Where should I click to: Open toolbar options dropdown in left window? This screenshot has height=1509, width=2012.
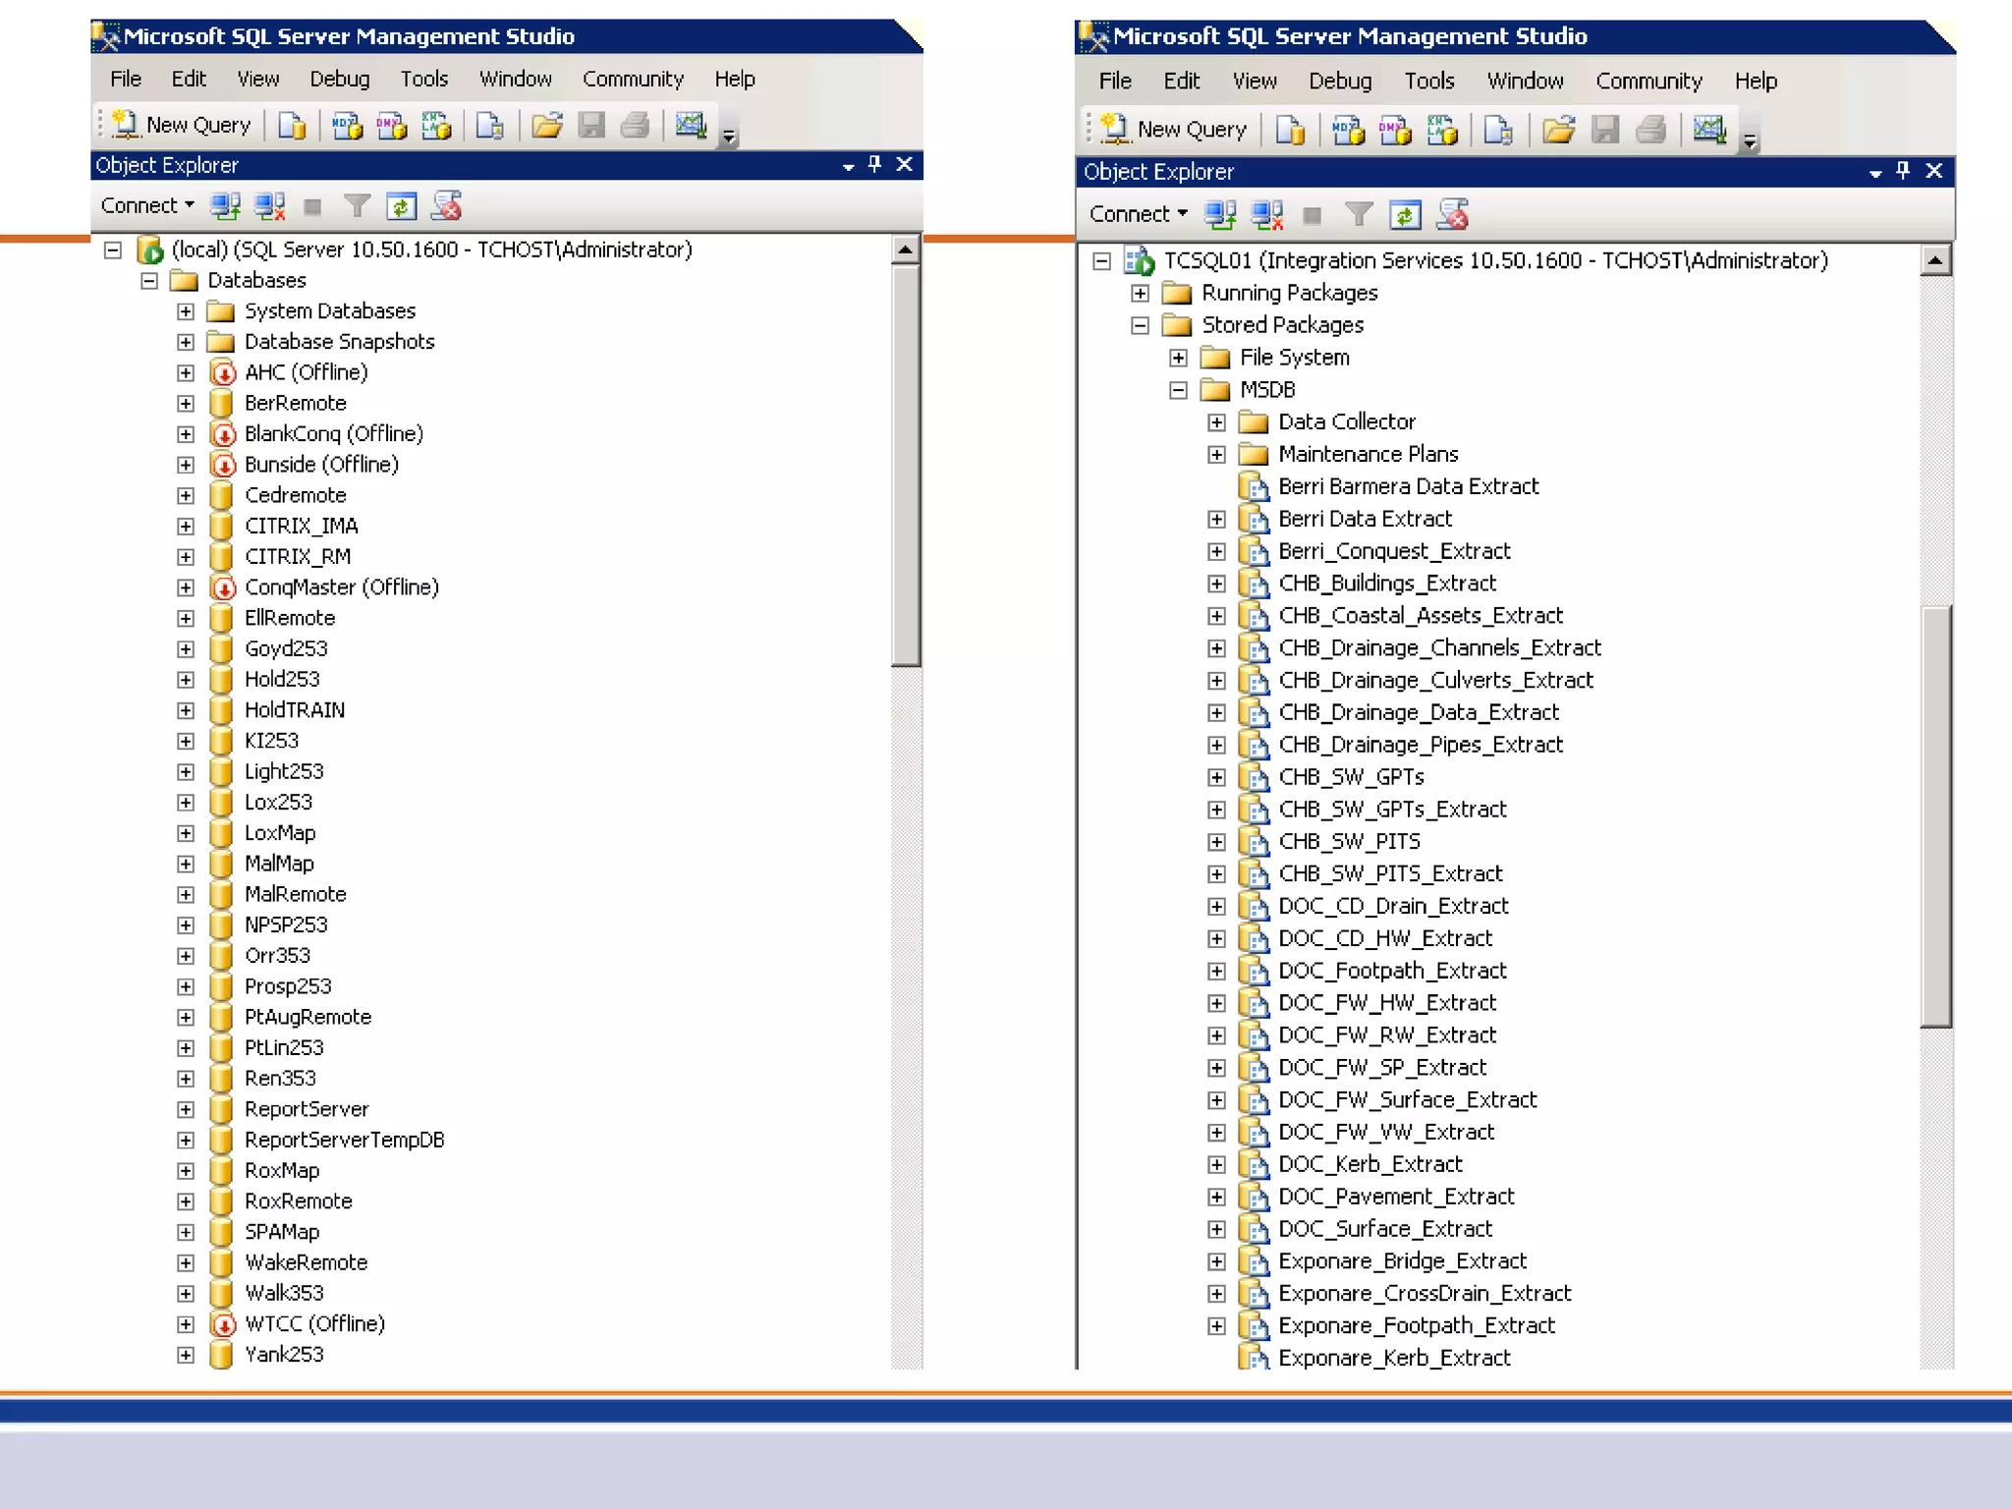pos(729,136)
